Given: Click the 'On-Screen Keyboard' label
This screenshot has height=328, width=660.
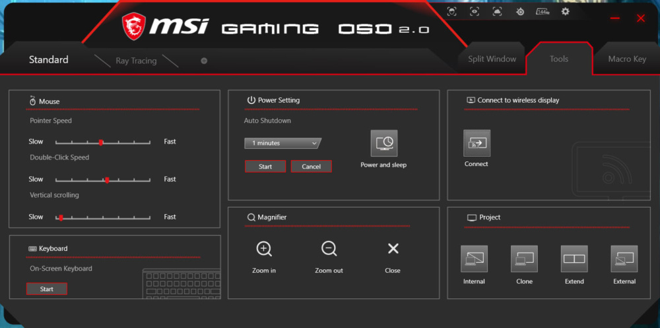Looking at the screenshot, I should click(61, 268).
